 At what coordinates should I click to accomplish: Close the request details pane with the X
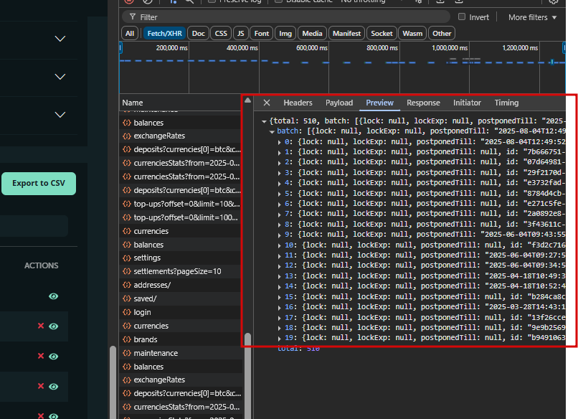tap(267, 103)
